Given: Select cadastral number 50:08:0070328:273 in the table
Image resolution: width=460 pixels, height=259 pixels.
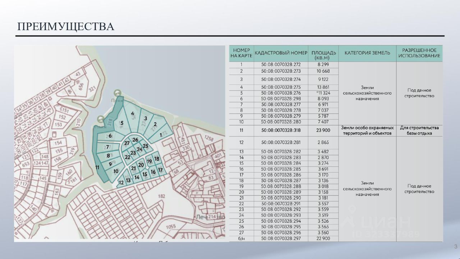Looking at the screenshot, I should pyautogui.click(x=281, y=71).
